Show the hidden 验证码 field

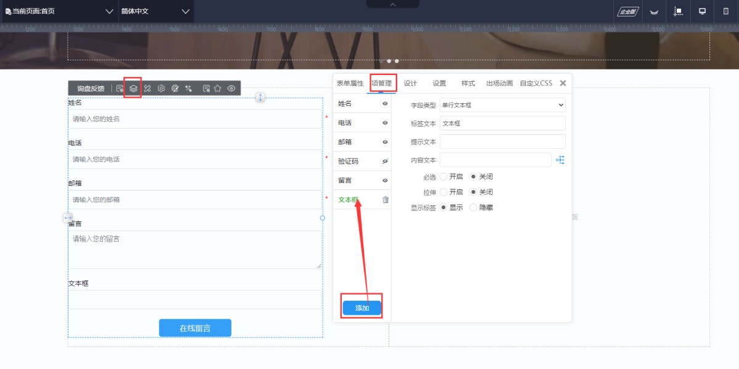(x=386, y=161)
